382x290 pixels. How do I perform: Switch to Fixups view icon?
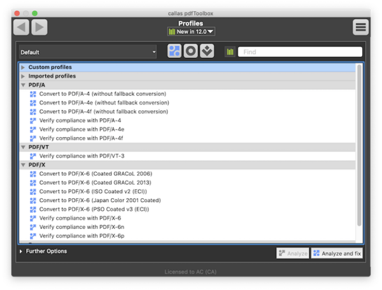pyautogui.click(x=207, y=51)
